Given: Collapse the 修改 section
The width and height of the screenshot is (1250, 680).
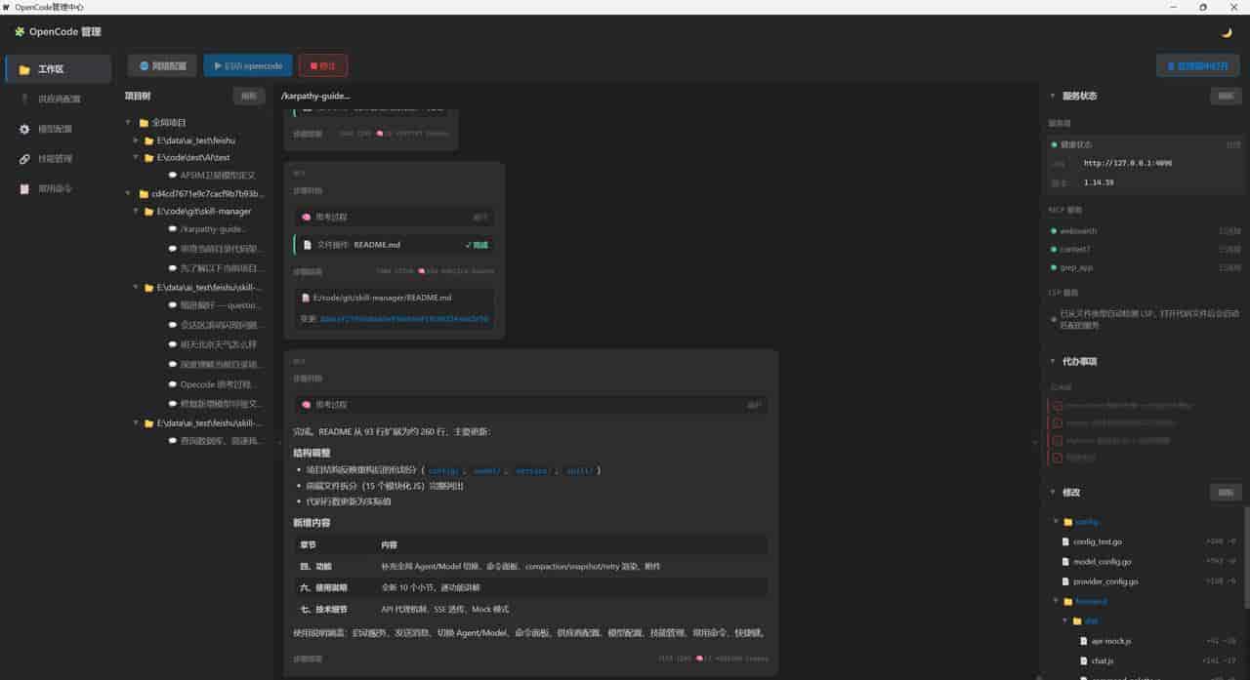Looking at the screenshot, I should pyautogui.click(x=1052, y=493).
